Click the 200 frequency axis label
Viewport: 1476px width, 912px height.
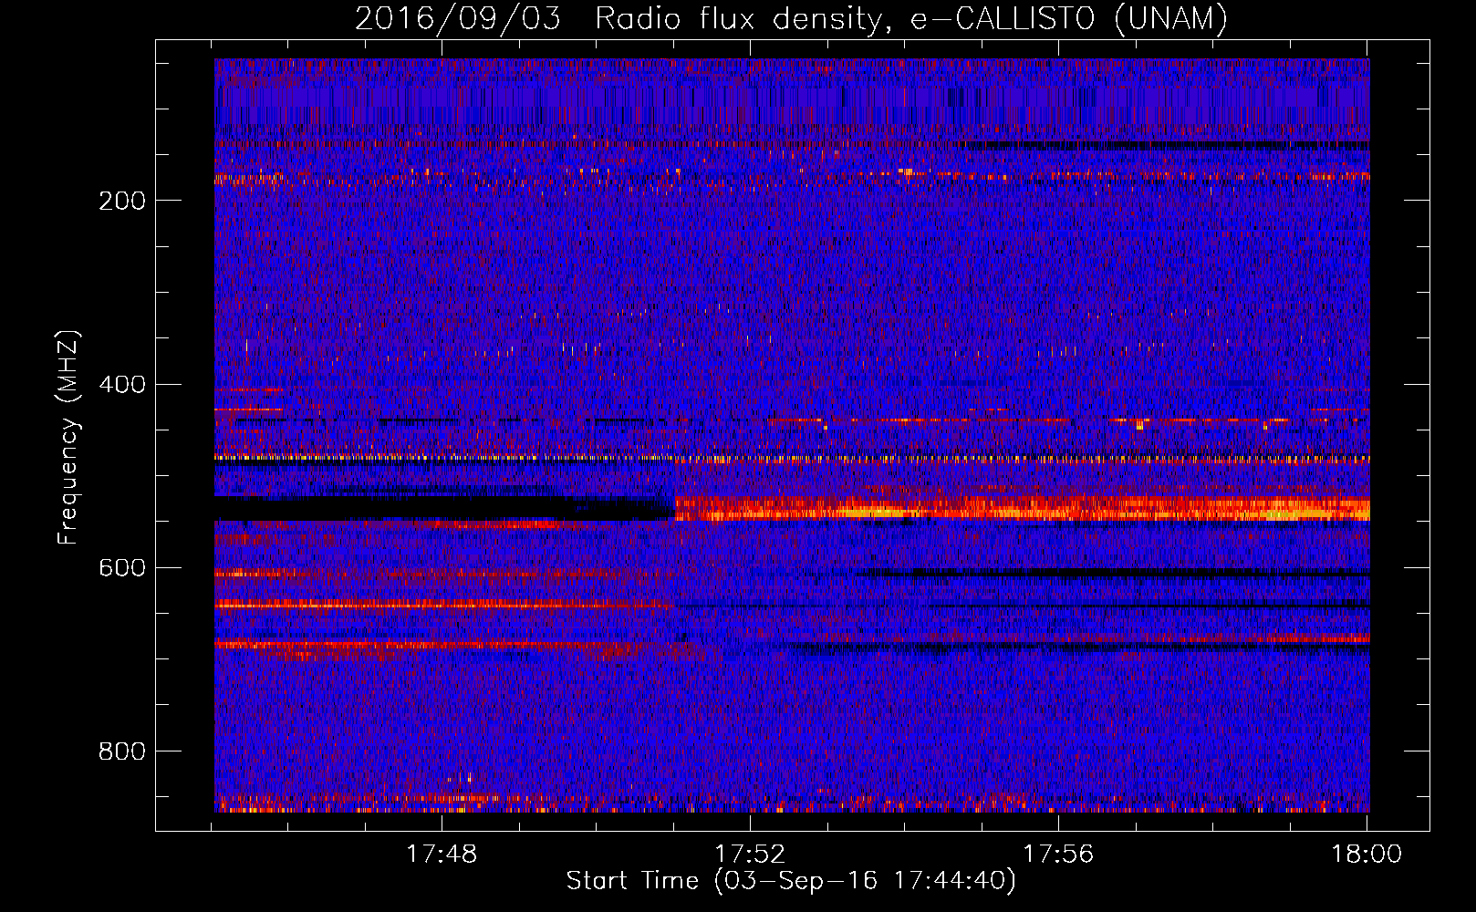click(x=122, y=201)
